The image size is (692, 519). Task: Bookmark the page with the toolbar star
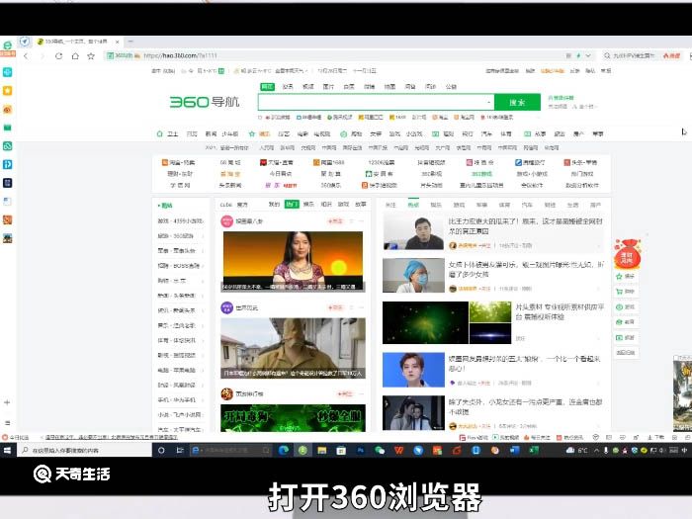[x=91, y=56]
